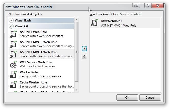Choose Cache Worker Role from the list
This screenshot has width=170, height=109.
tap(33, 84)
